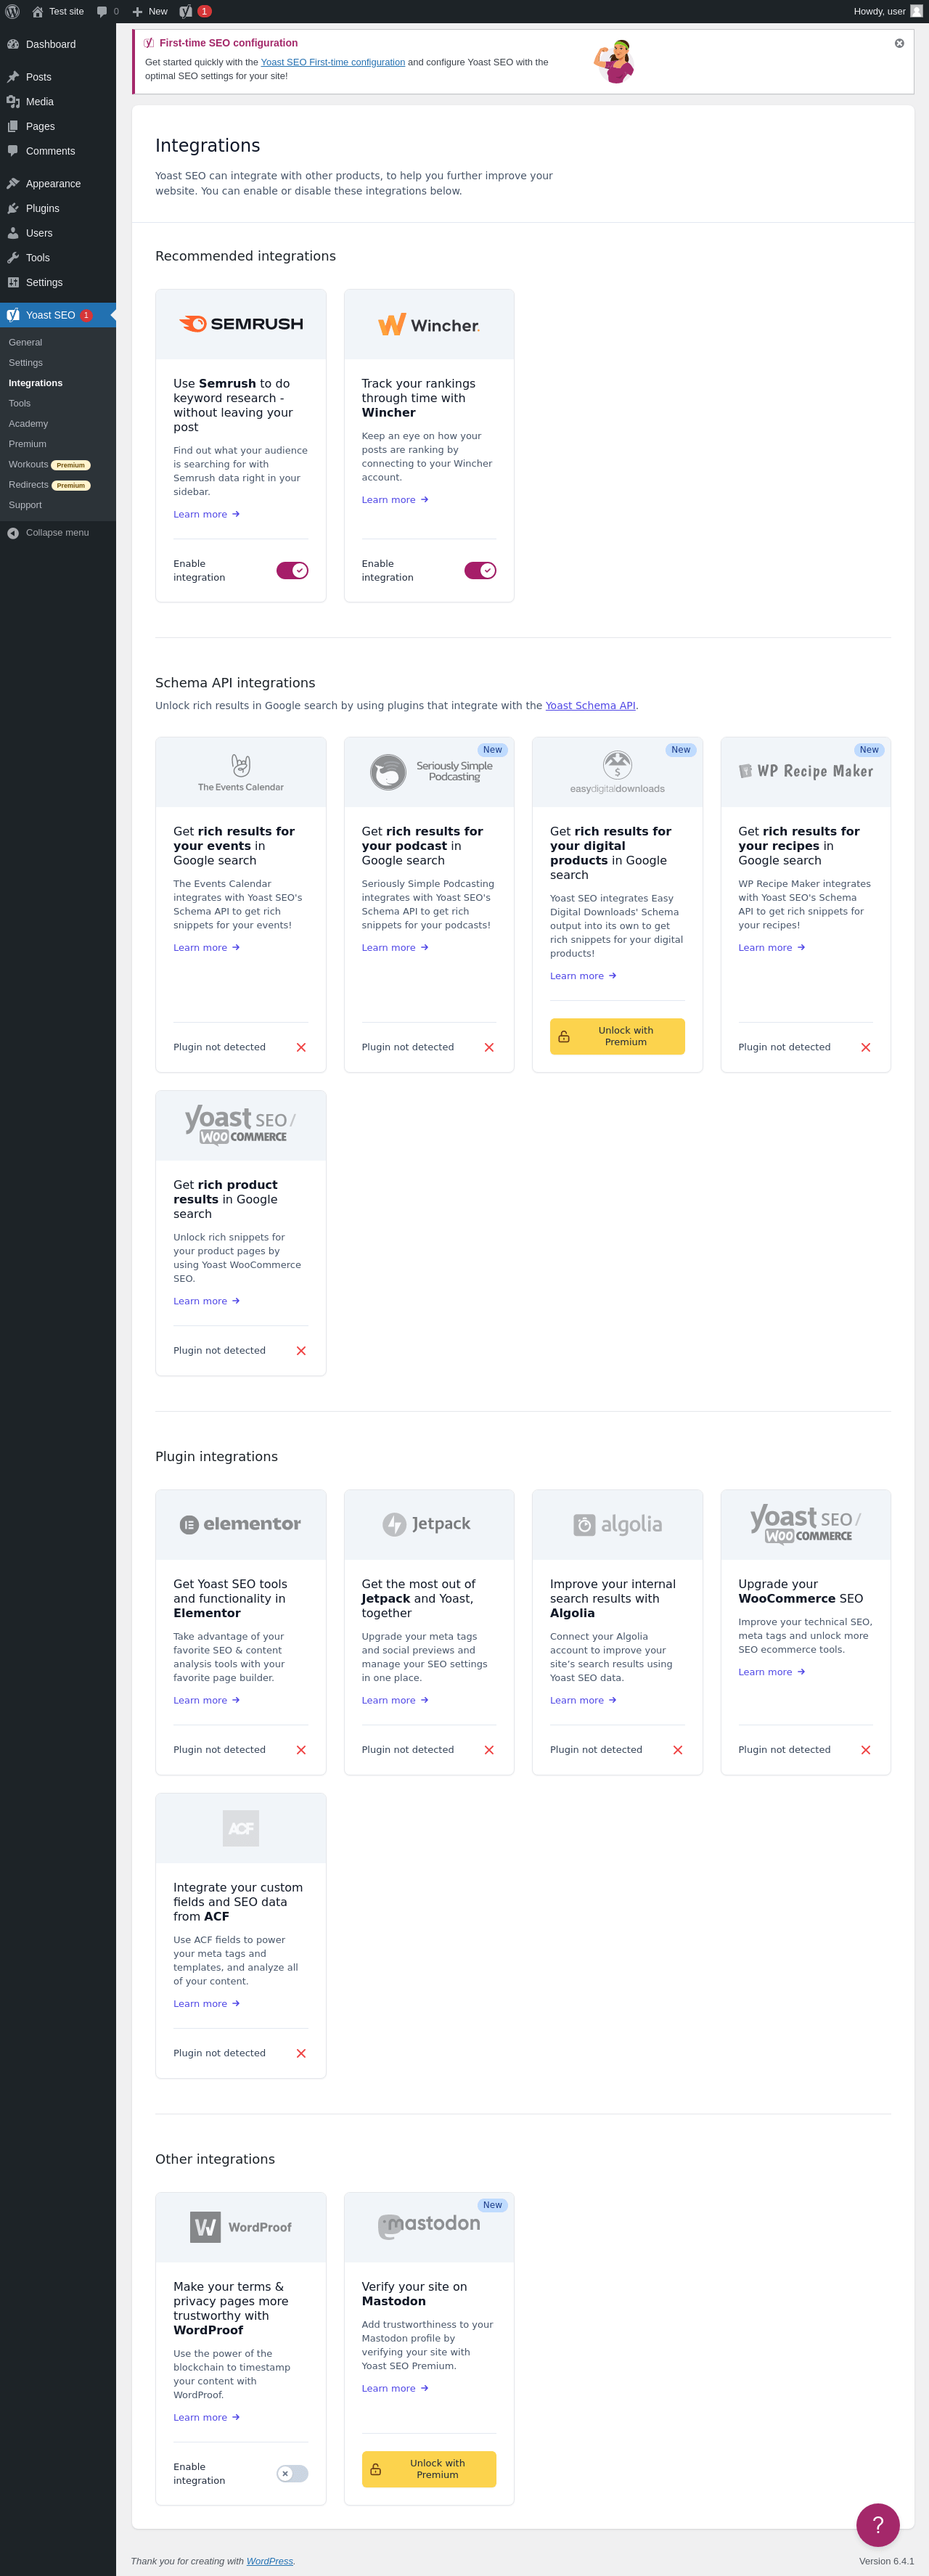Click New in the admin bar
Viewport: 929px width, 2576px height.
pyautogui.click(x=149, y=11)
